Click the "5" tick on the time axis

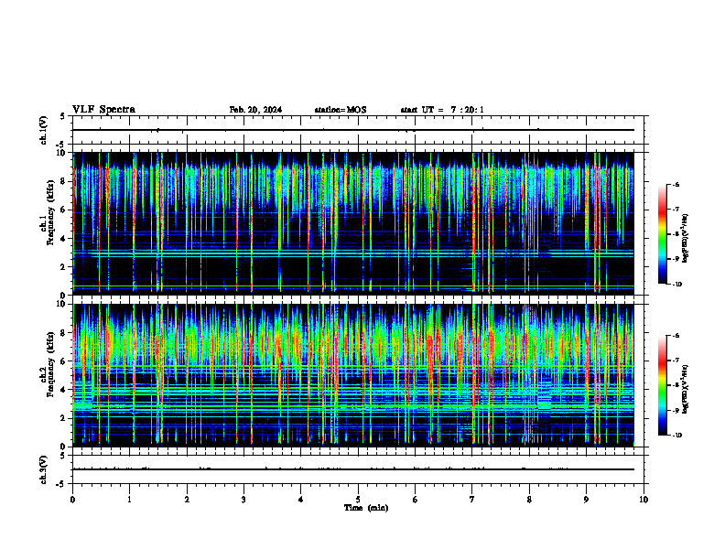click(358, 500)
